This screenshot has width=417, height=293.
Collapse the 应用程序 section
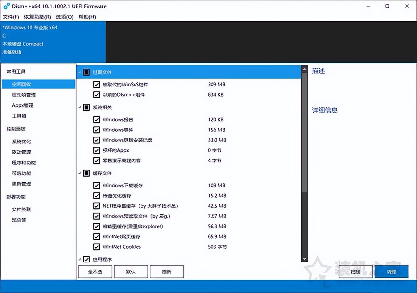(79, 259)
